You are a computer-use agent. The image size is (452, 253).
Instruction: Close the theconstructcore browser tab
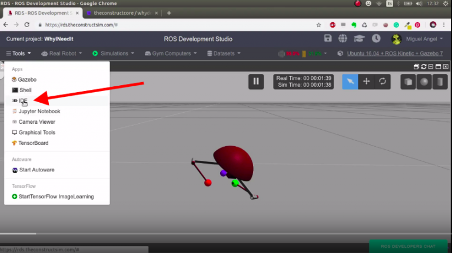[x=156, y=13]
